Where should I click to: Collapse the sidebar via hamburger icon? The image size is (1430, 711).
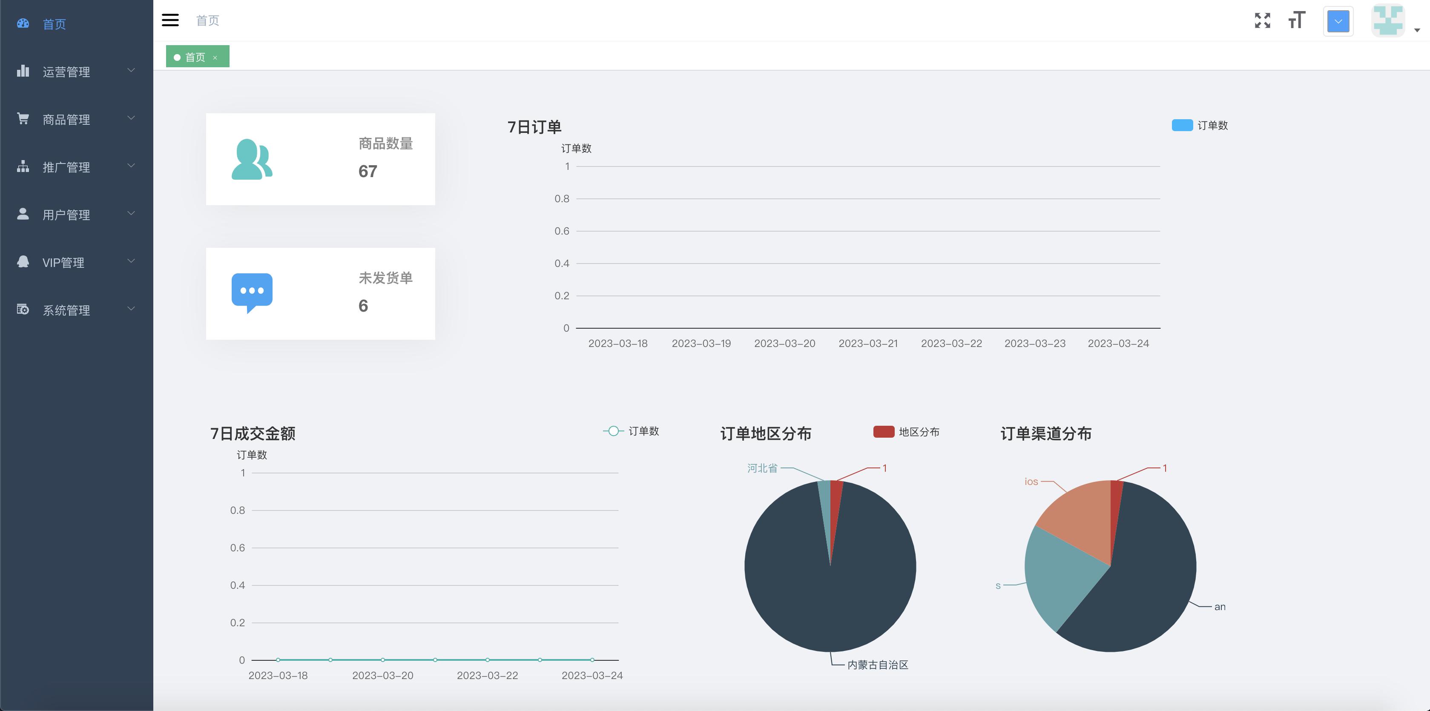pos(170,20)
